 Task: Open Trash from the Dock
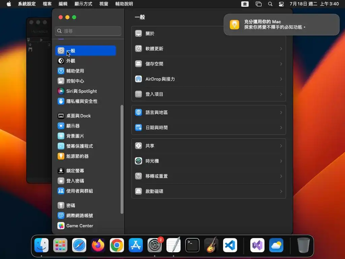pos(304,245)
